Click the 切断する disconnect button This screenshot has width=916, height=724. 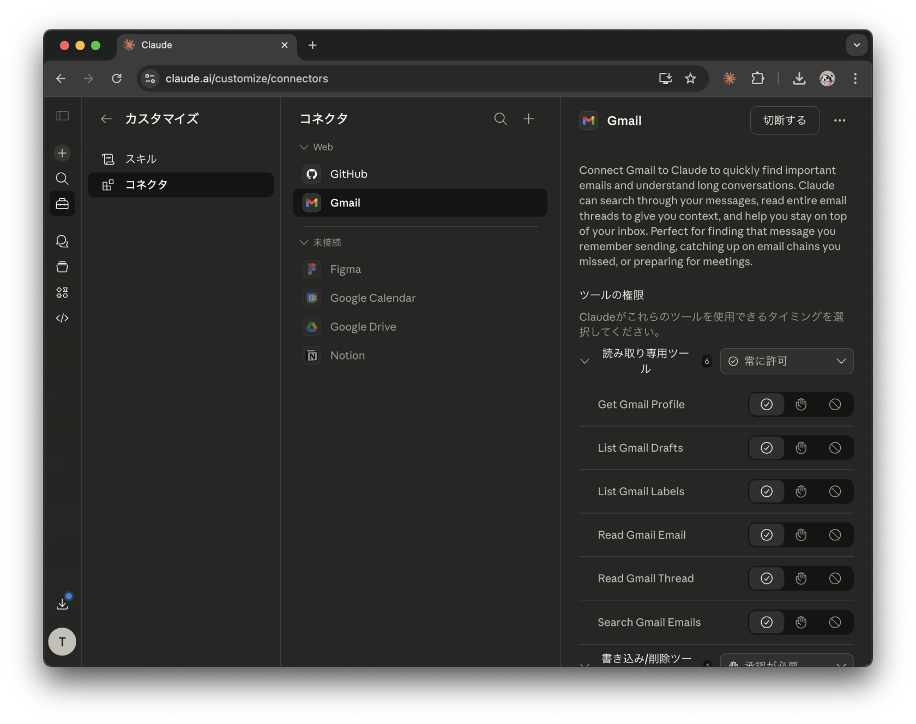784,120
